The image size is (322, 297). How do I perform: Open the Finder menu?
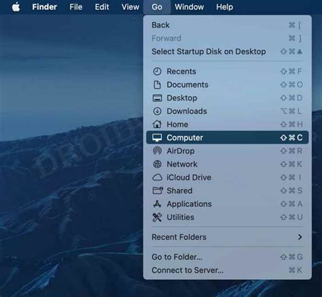(x=44, y=7)
